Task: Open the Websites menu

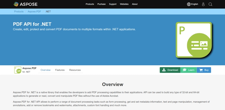Action: point(124,4)
